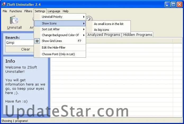Open the Language menu
Viewport: 184px width, 124px height.
(x=54, y=11)
